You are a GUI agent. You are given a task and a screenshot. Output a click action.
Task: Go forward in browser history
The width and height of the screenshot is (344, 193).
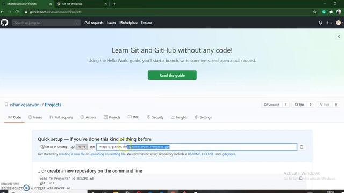click(10, 12)
